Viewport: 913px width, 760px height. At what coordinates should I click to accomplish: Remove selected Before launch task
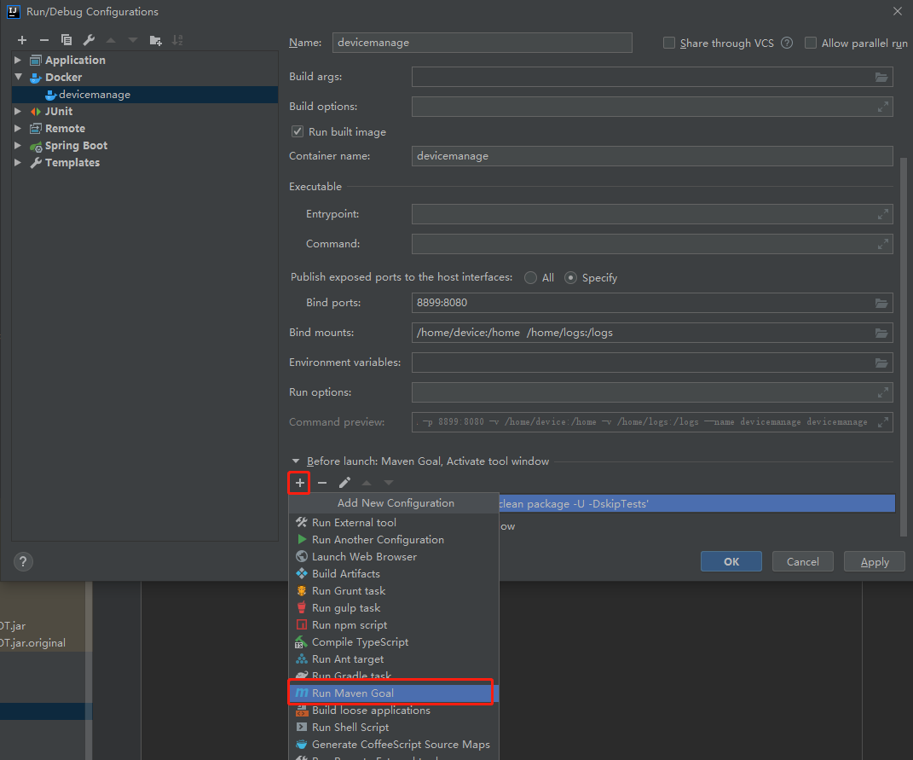pyautogui.click(x=322, y=483)
